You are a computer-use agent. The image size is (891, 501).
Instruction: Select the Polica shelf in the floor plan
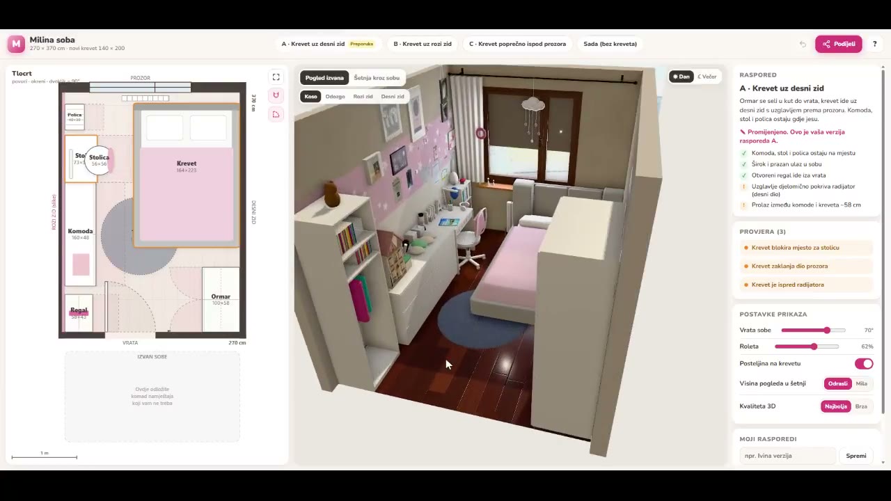74,117
